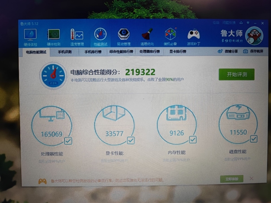This screenshot has height=203, width=271.
Task: Click the 磁盘性能 label
Action: click(237, 152)
